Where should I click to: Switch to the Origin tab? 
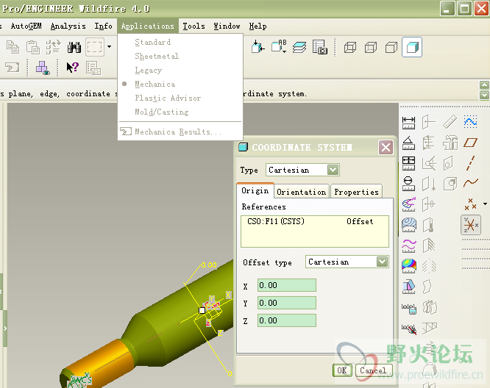click(x=255, y=190)
